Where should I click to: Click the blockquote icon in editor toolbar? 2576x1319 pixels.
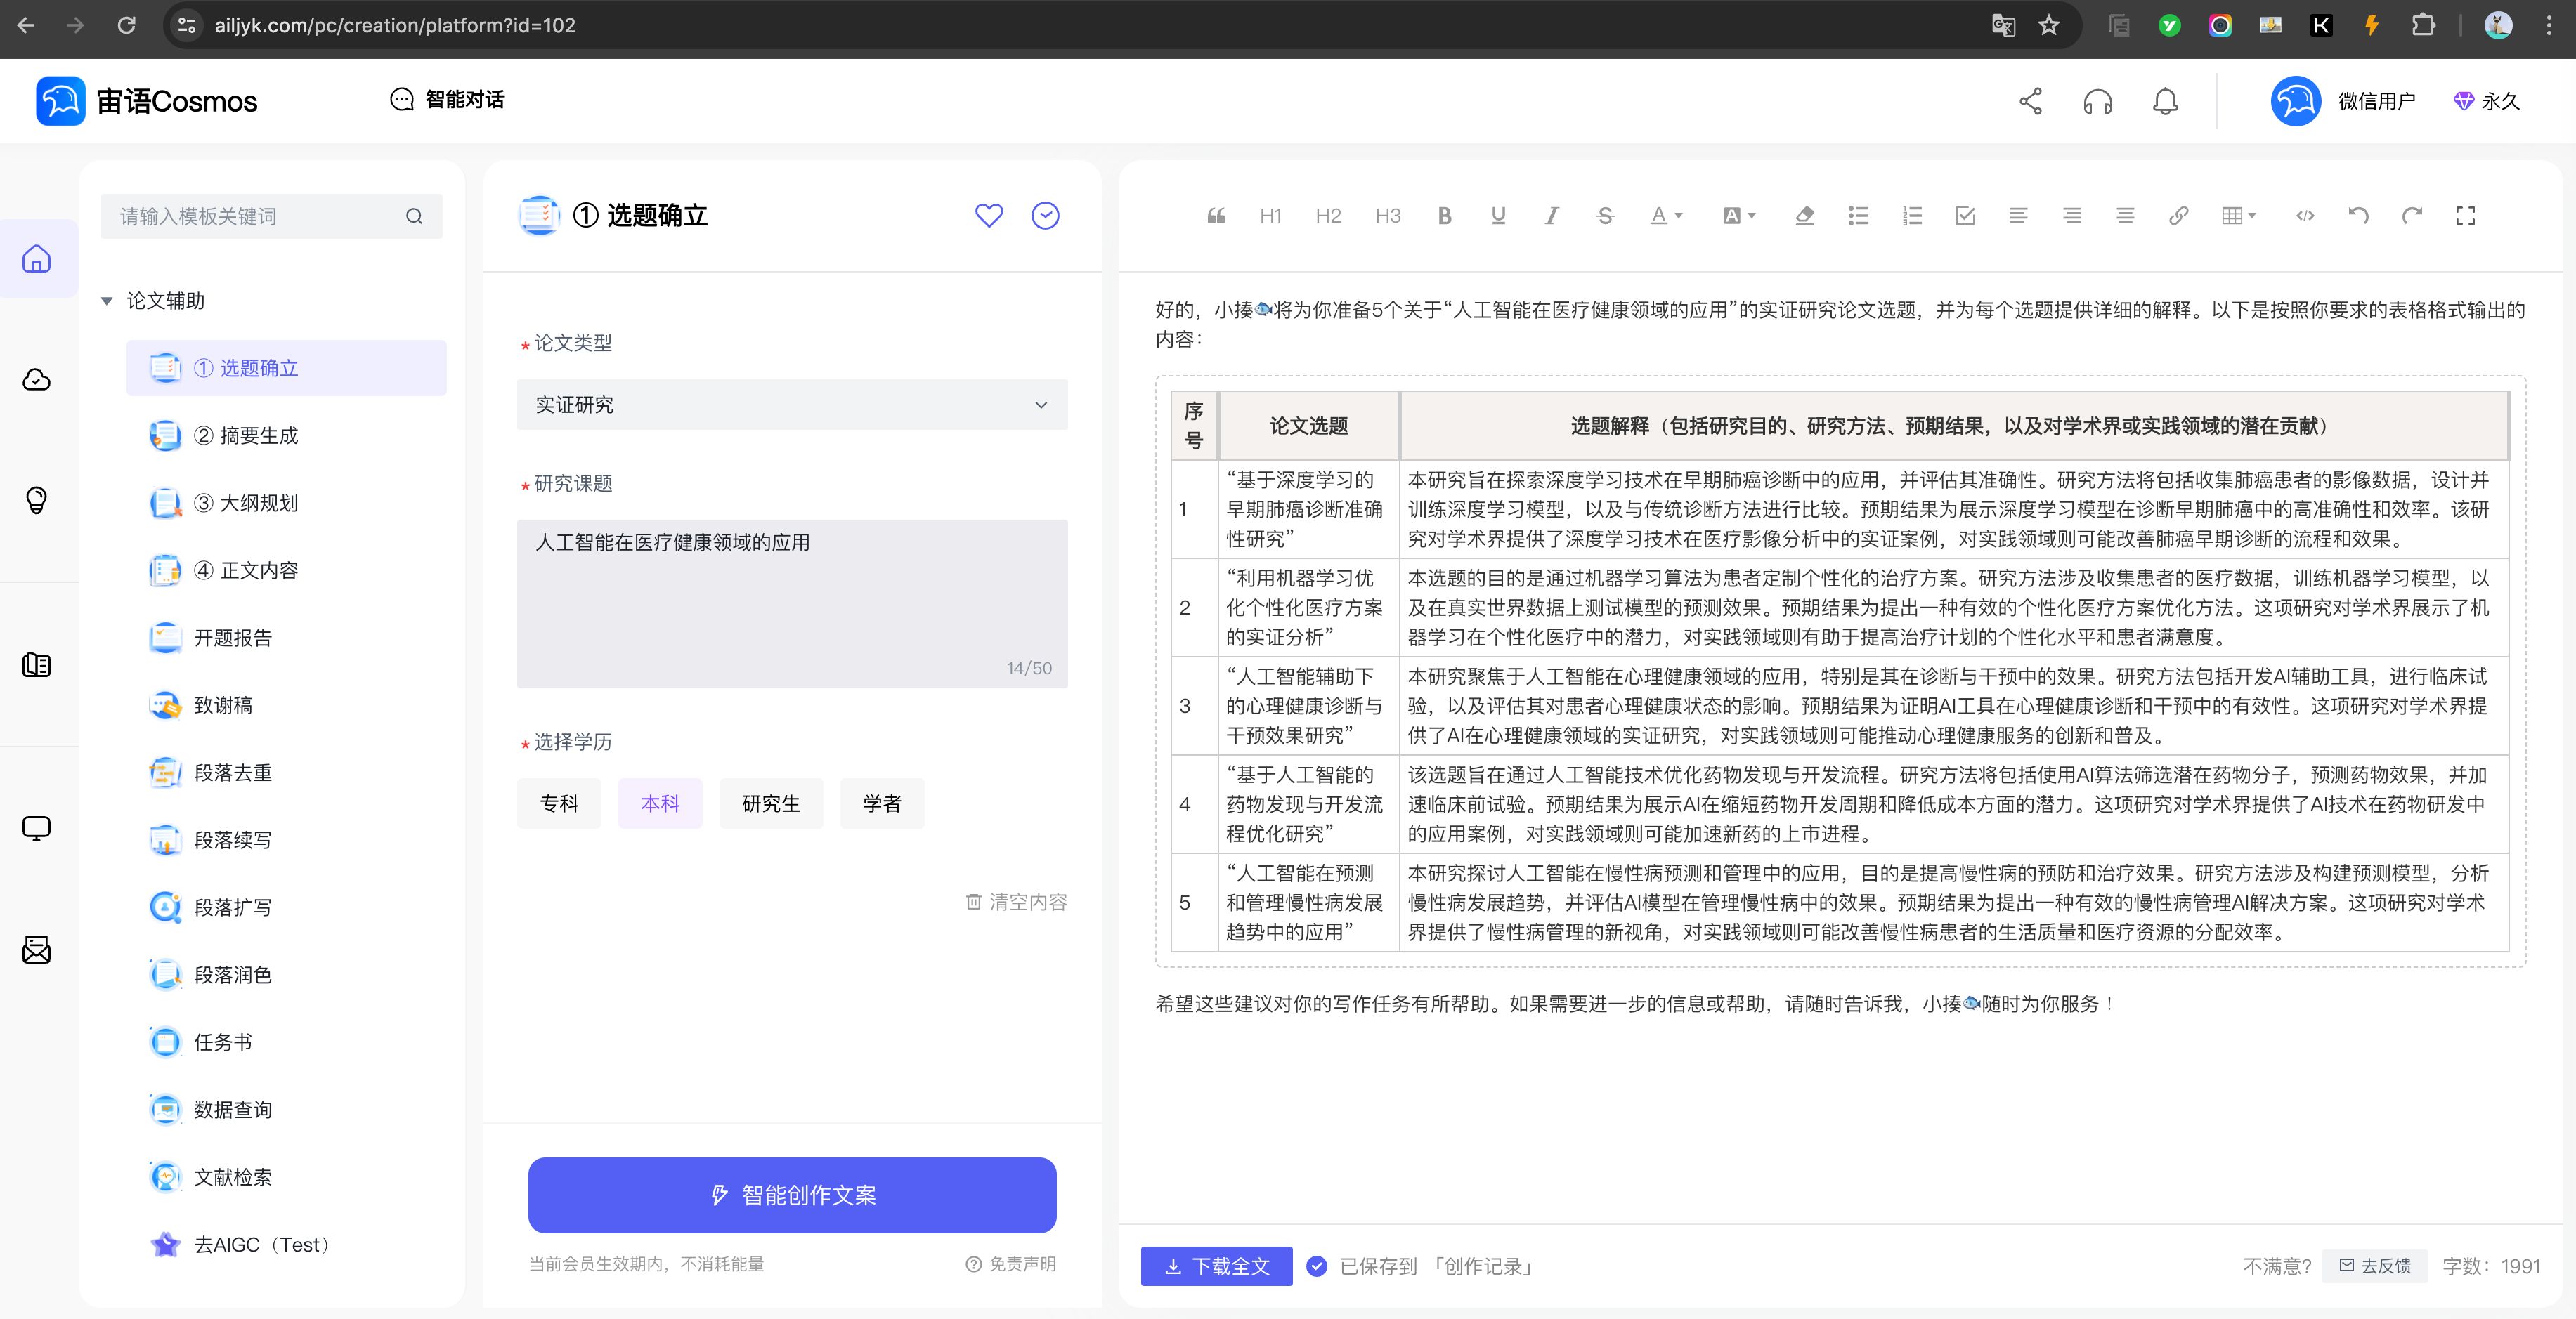(x=1216, y=216)
